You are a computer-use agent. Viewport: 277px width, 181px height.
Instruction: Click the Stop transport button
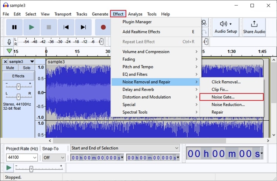(49, 27)
